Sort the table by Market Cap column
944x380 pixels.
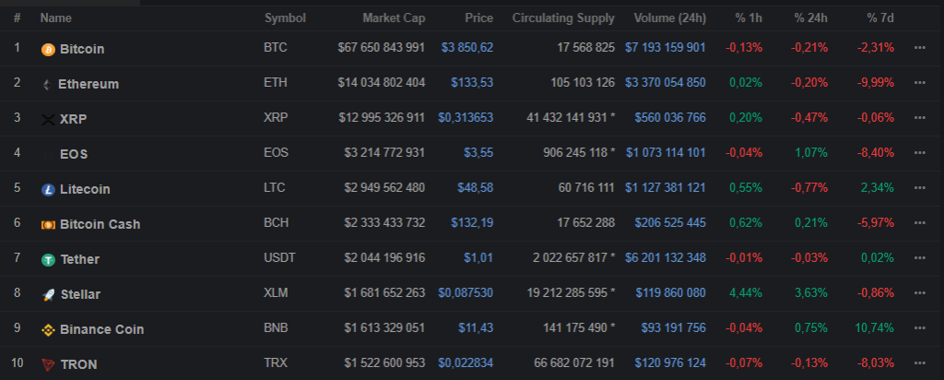(394, 18)
